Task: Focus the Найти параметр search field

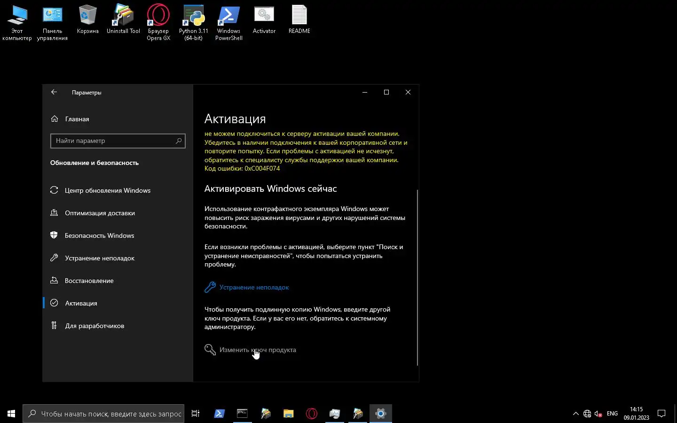Action: pos(118,141)
